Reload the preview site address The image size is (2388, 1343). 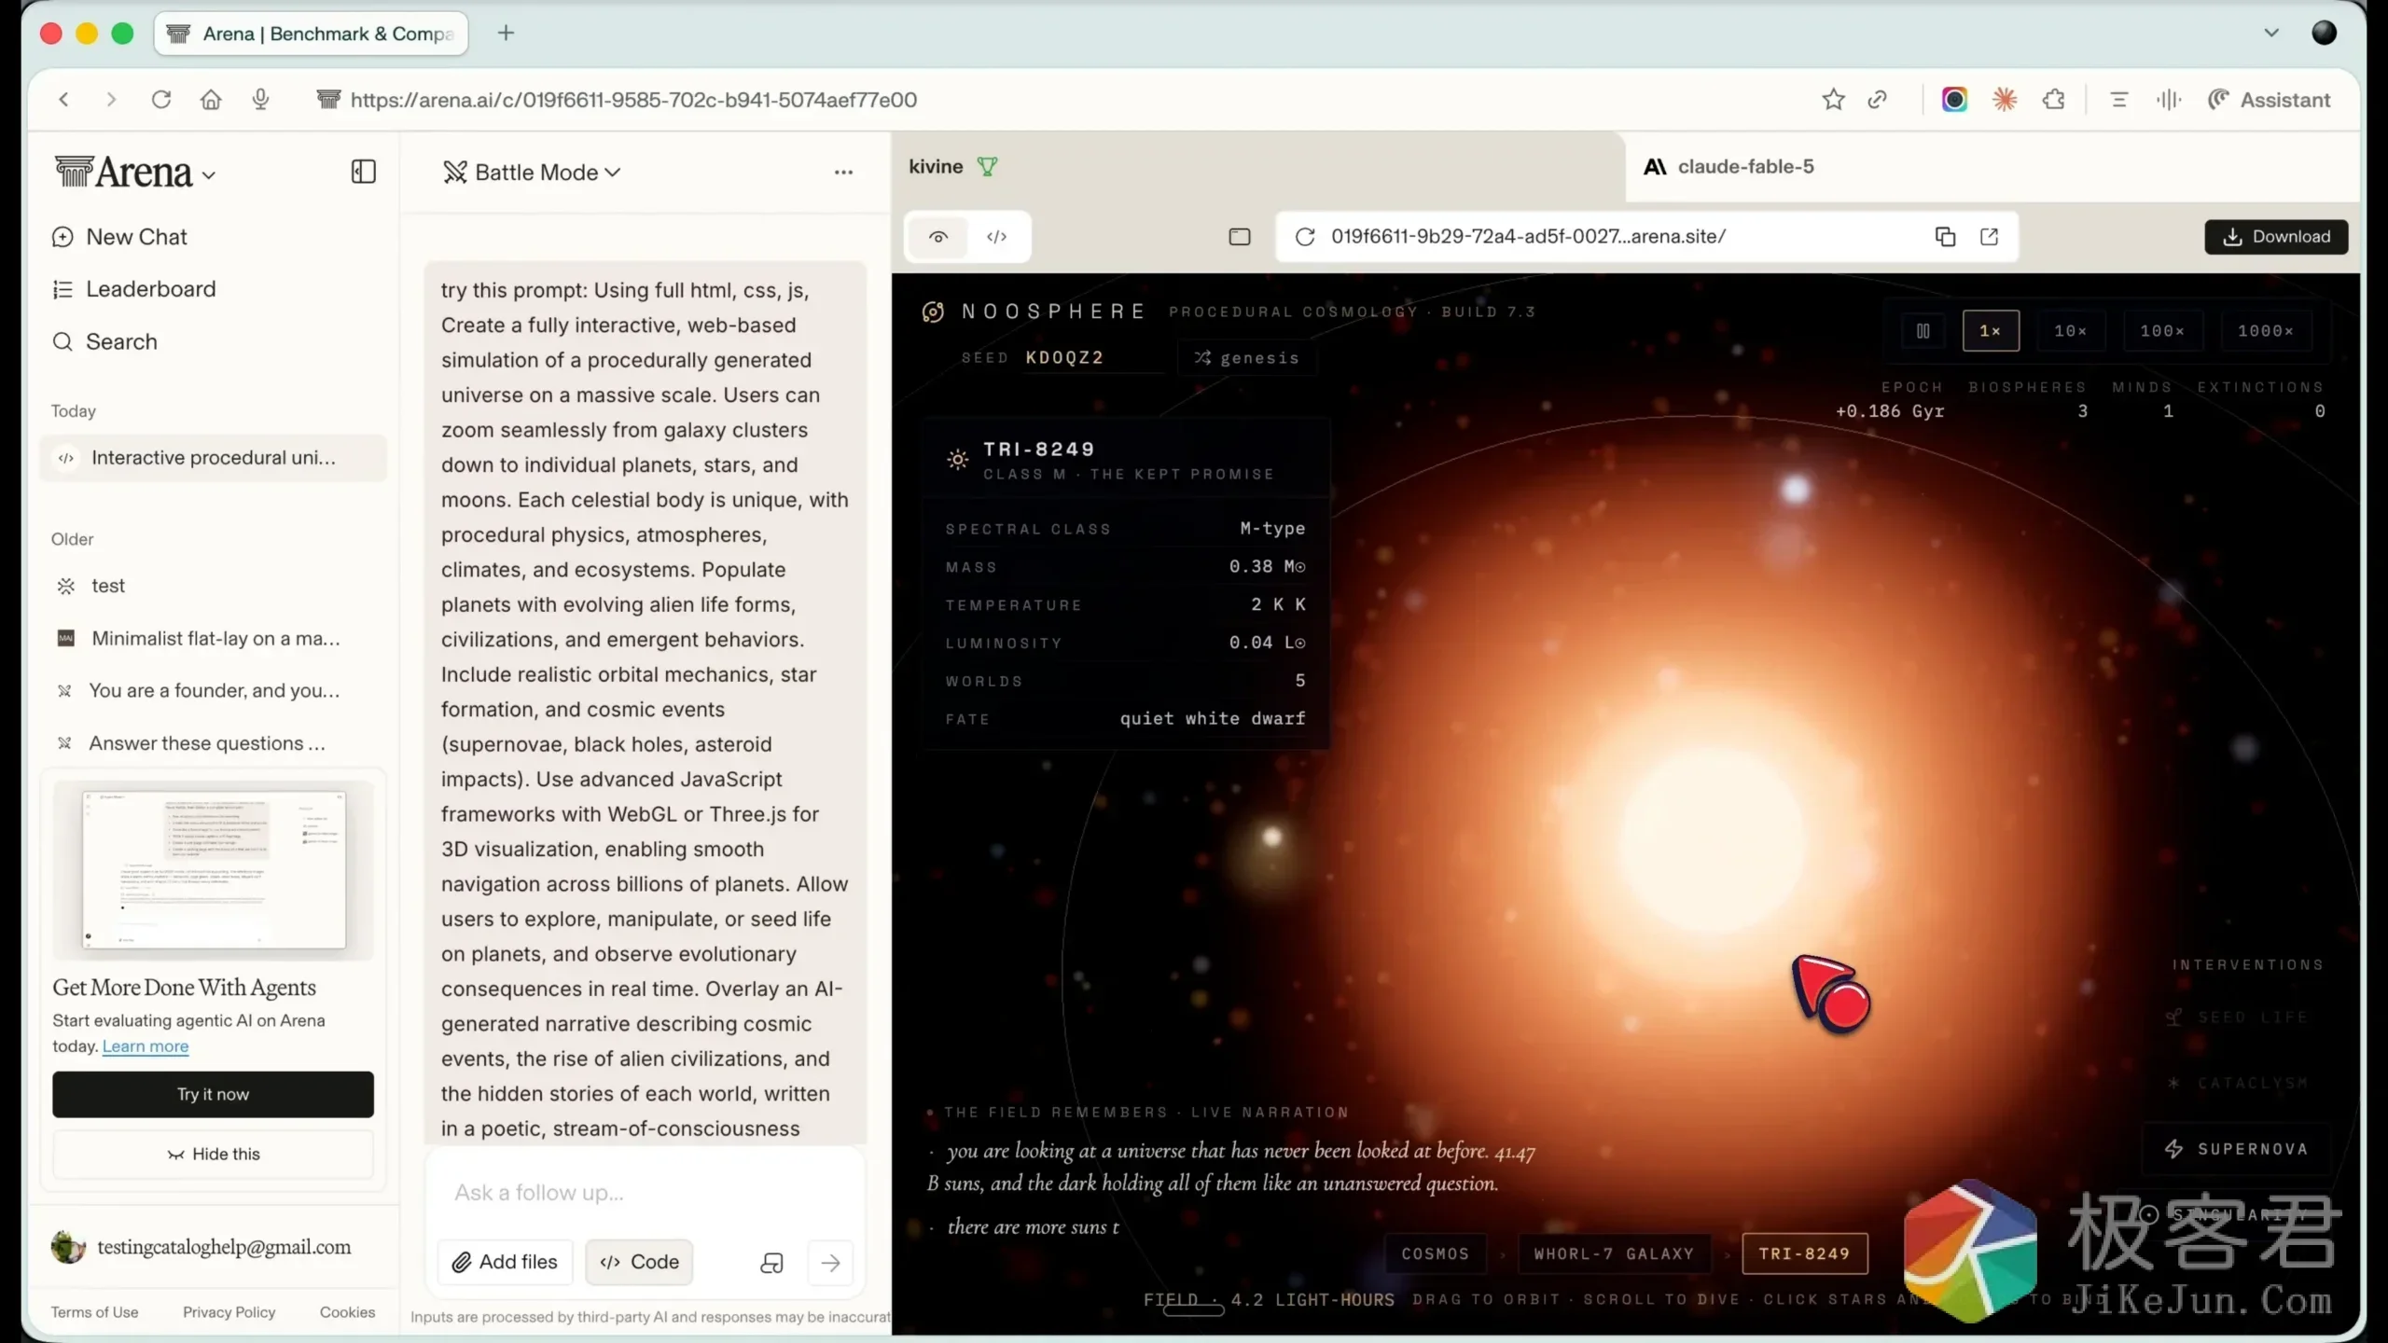point(1305,237)
